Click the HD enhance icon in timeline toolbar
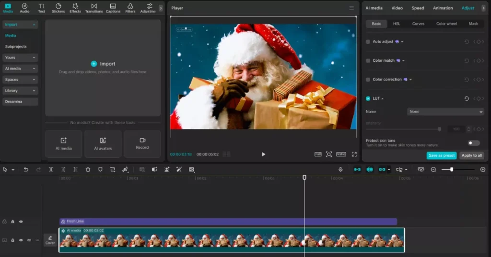 tap(191, 169)
